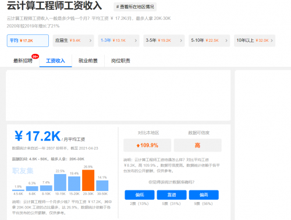Open the 就业前景 tab
Viewport: 291px width, 220px height.
tap(88, 61)
